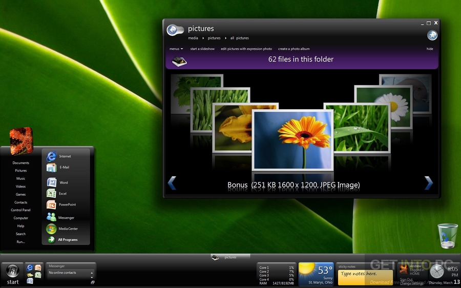Click No online contacts in Messenger gadget
The height and width of the screenshot is (288, 461).
(62, 273)
